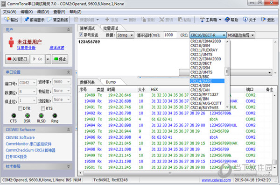This screenshot has width=280, height=185.
Task: Select CRC14/DARC in the CRC list
Action: pos(207,81)
